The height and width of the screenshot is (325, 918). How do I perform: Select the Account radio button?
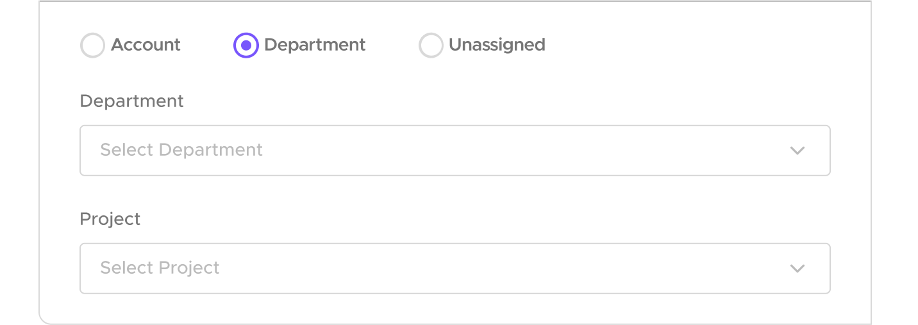click(92, 46)
